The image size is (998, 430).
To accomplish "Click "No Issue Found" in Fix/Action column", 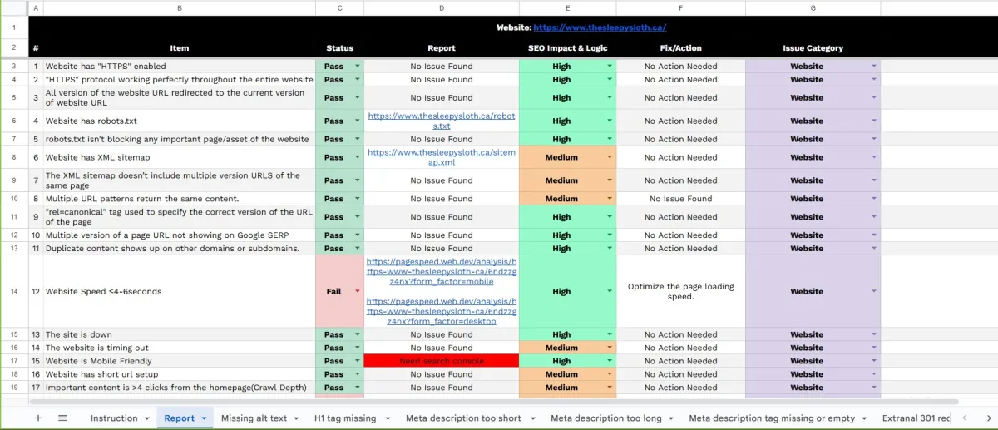I will (x=680, y=199).
